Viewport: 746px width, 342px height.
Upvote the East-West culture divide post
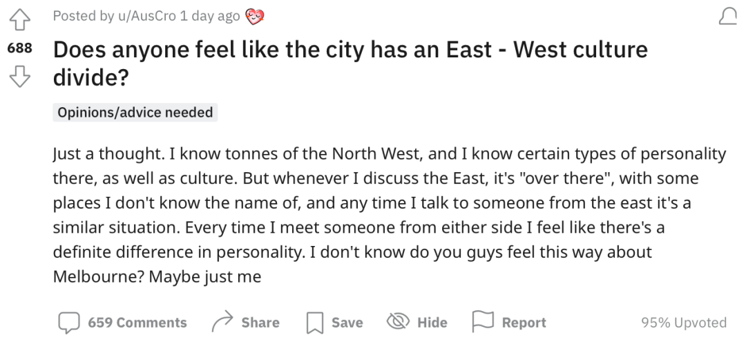(x=19, y=19)
